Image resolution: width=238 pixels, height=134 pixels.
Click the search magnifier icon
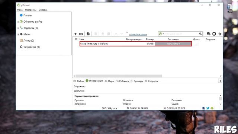200,34
